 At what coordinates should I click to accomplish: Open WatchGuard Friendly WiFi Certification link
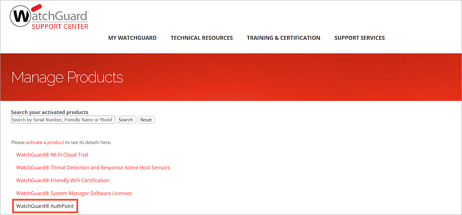[x=63, y=180]
